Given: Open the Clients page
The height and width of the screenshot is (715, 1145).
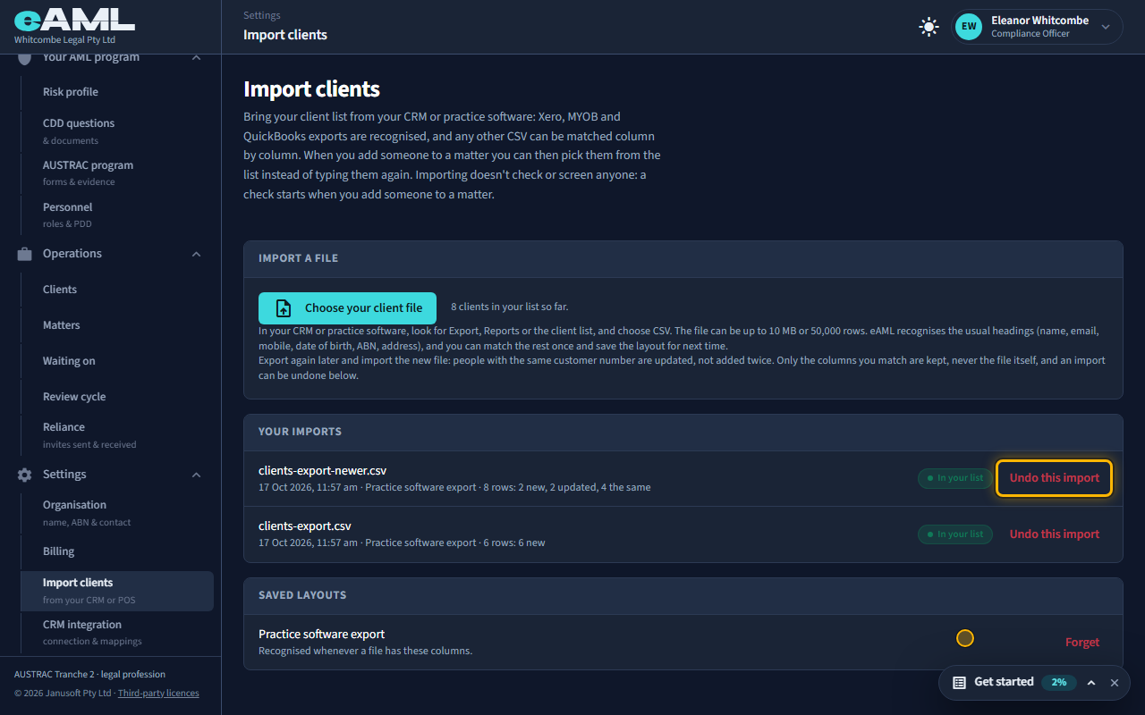Looking at the screenshot, I should point(117,290).
